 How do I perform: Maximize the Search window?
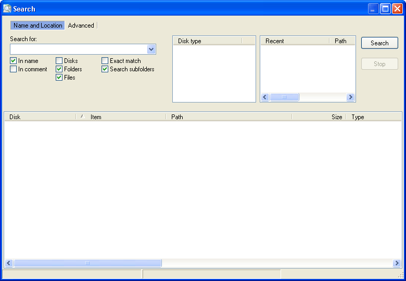[x=385, y=9]
